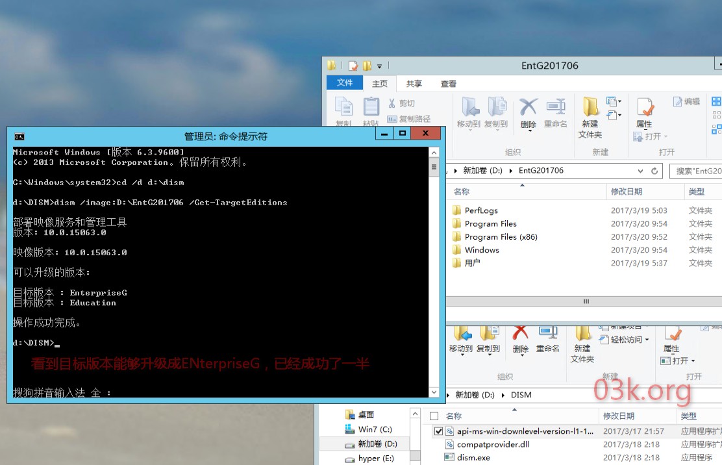Click Copy path (复制路径) in EntG201706 ribbon
This screenshot has width=722, height=465.
click(409, 119)
